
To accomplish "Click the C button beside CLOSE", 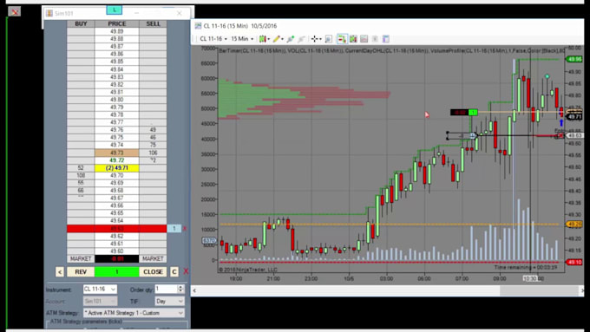I will [x=174, y=272].
